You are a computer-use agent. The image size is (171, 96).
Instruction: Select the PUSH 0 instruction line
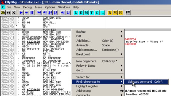coord(48,75)
